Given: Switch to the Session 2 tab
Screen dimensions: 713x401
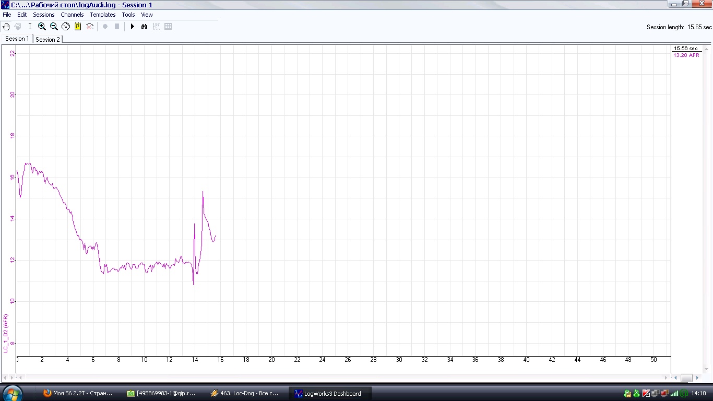Looking at the screenshot, I should point(47,39).
